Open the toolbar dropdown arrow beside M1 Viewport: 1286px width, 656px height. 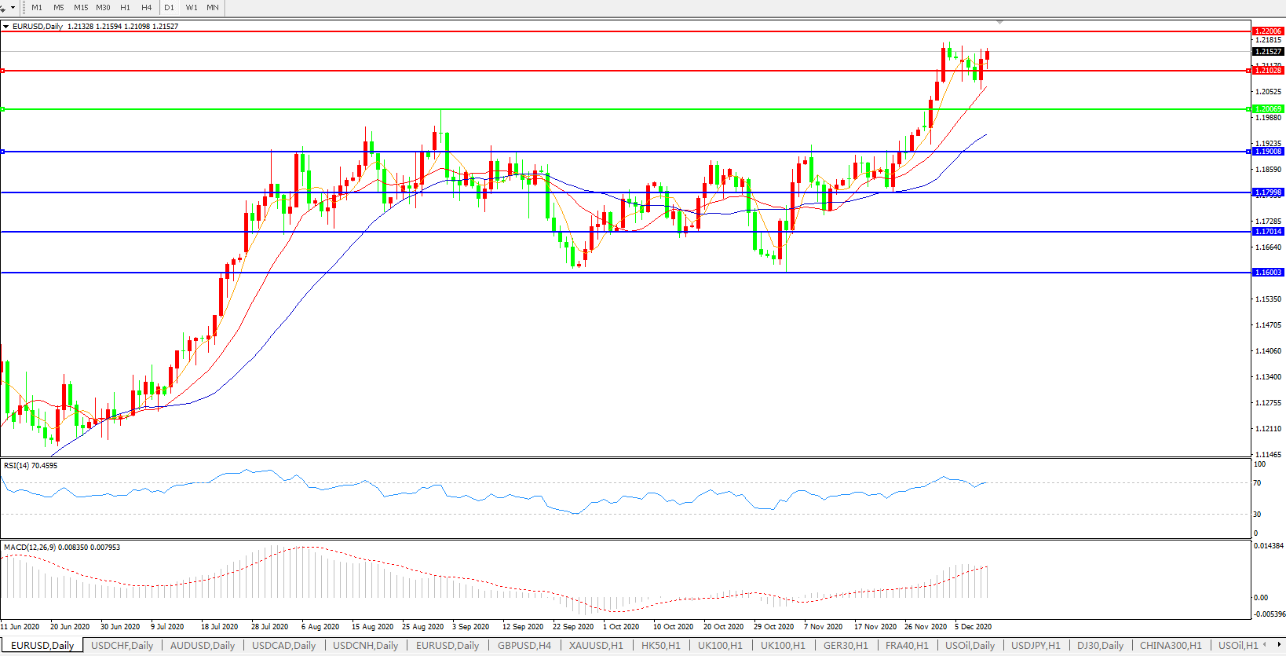[13, 7]
